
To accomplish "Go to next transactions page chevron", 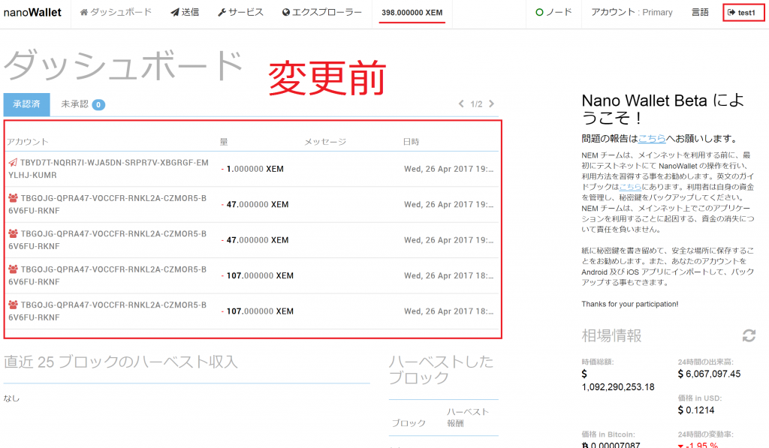I will click(x=491, y=104).
